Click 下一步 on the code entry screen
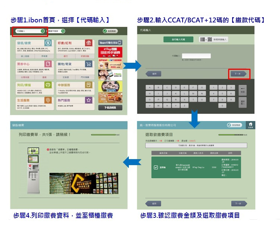280x226 pixels. pos(239,74)
